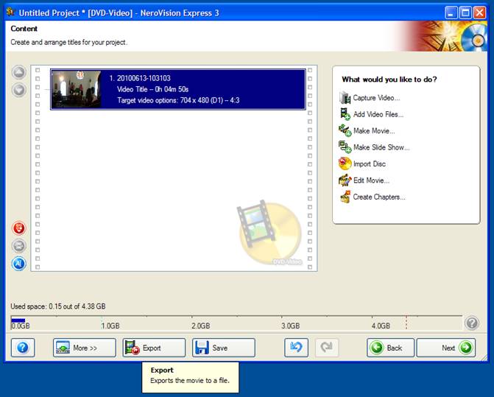Click the blue round button on left sidebar

(x=19, y=264)
